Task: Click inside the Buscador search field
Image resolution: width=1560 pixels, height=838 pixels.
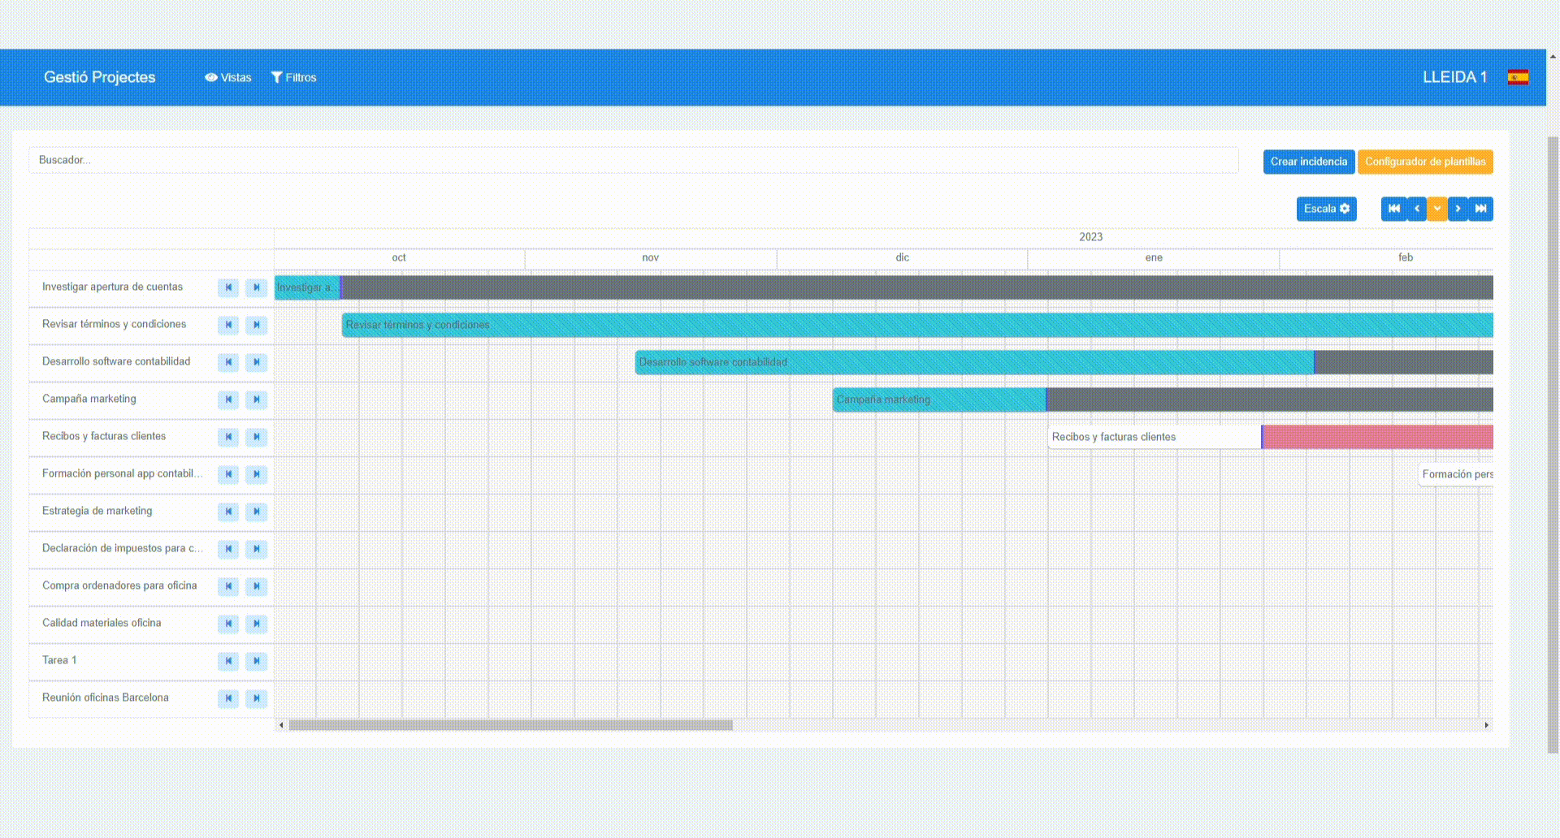Action: point(634,160)
